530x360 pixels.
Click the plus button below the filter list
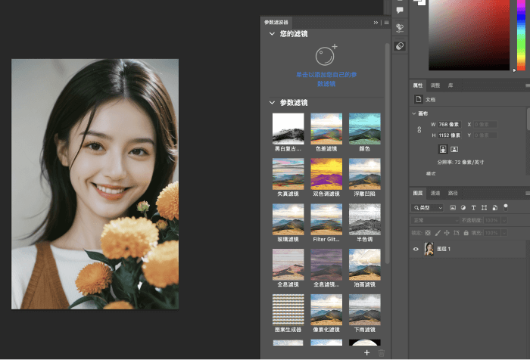click(x=366, y=352)
